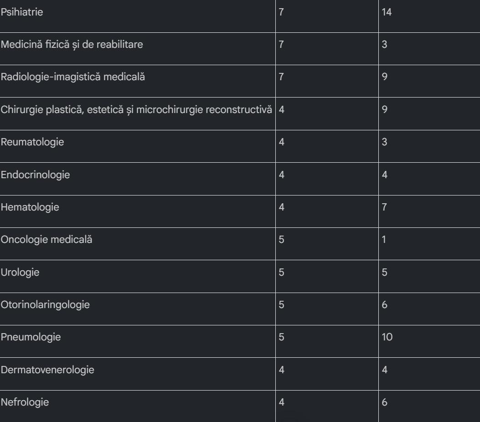Click the Pneumologie cell
Viewport: 480px width, 422px height.
(x=31, y=338)
